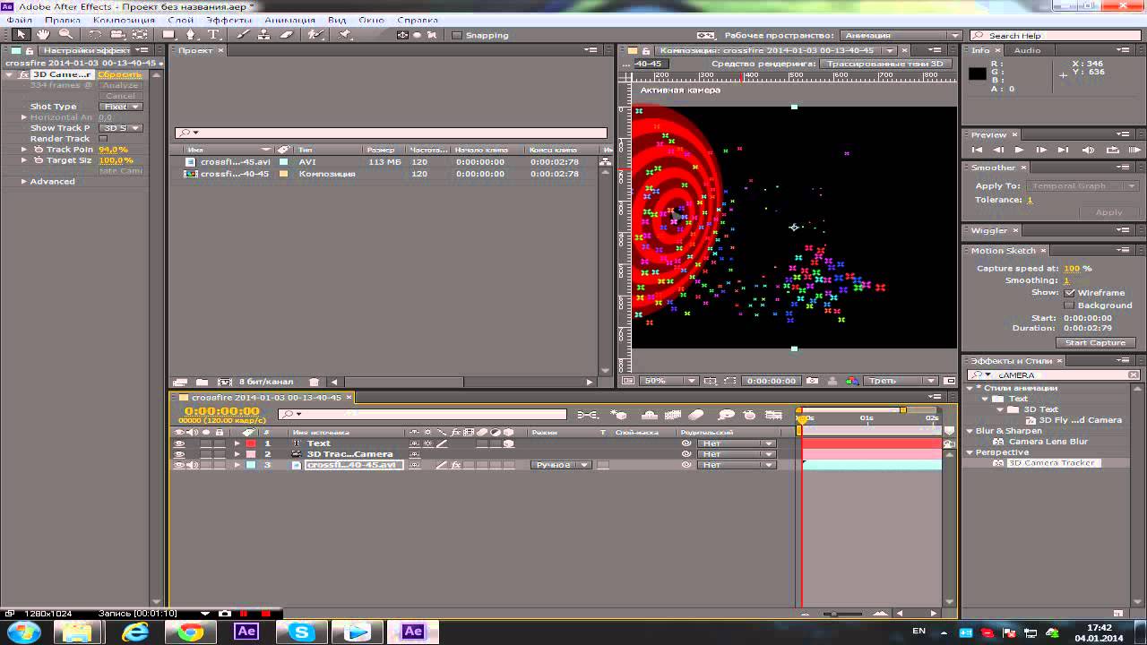This screenshot has height=645, width=1147.
Task: Jump to last frame in Preview panel
Action: click(1063, 150)
